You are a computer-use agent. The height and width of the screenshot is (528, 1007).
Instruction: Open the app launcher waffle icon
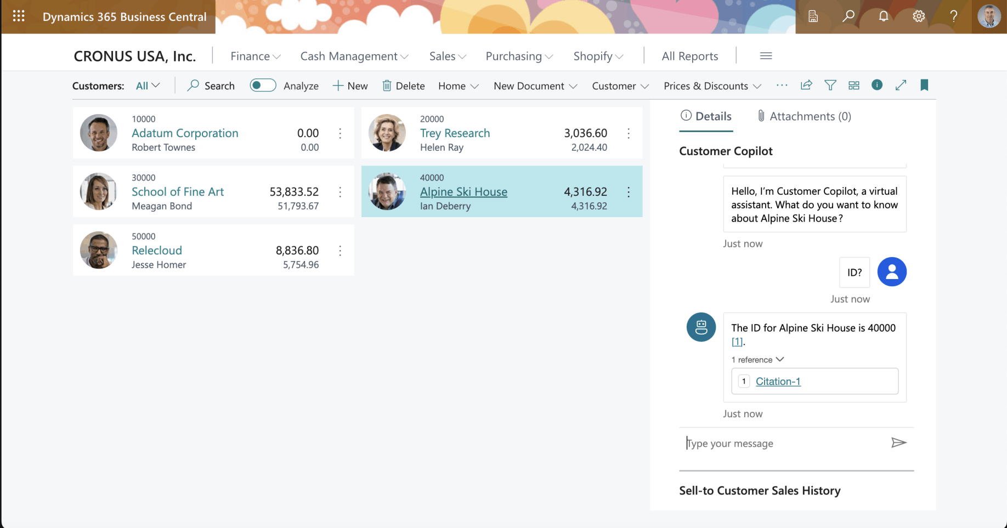19,16
